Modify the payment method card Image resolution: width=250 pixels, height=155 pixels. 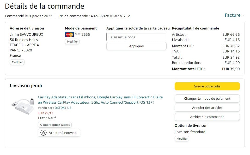[72, 41]
